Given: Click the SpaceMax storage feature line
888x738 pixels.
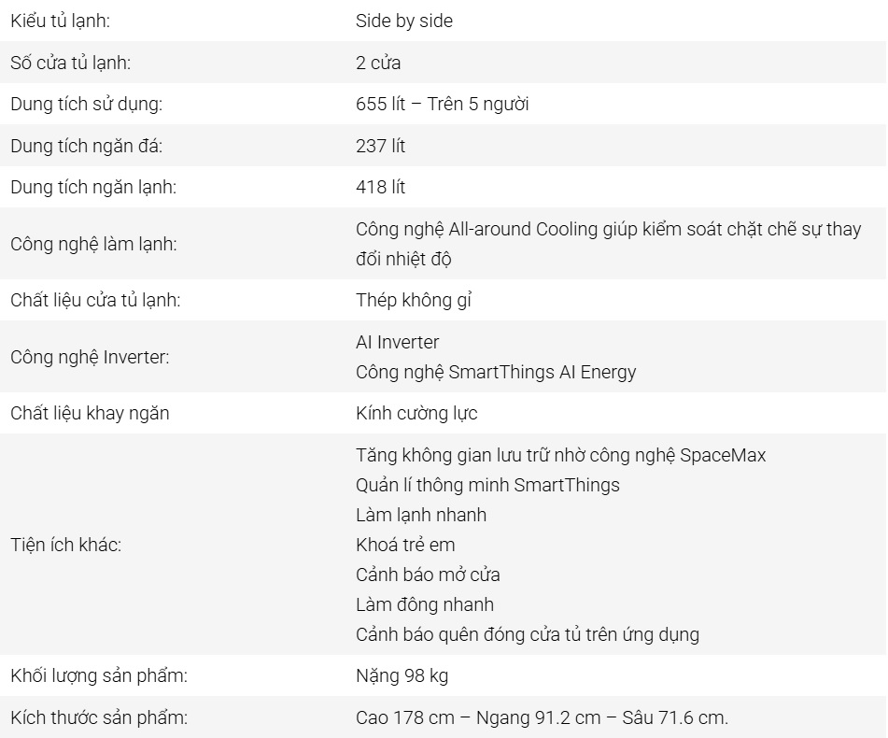Looking at the screenshot, I should [x=560, y=456].
